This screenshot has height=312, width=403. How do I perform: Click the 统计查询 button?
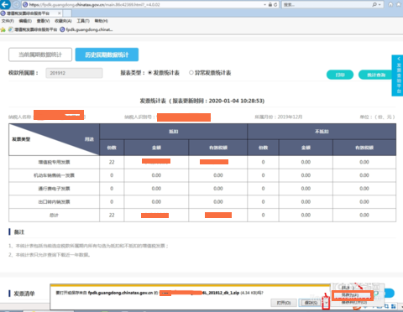(376, 75)
